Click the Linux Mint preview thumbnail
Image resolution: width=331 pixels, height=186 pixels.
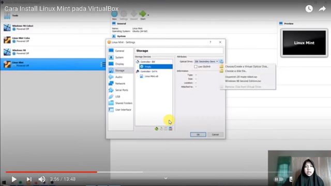click(304, 43)
